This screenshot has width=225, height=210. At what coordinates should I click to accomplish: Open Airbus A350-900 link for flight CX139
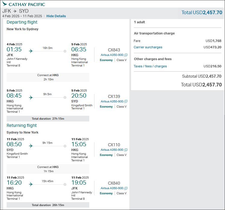point(112,101)
